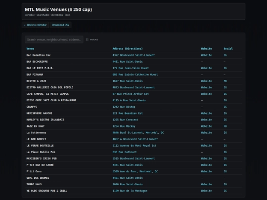This screenshot has height=200, width=267.
Task: Open Café Campus IG link
Action: click(x=225, y=94)
